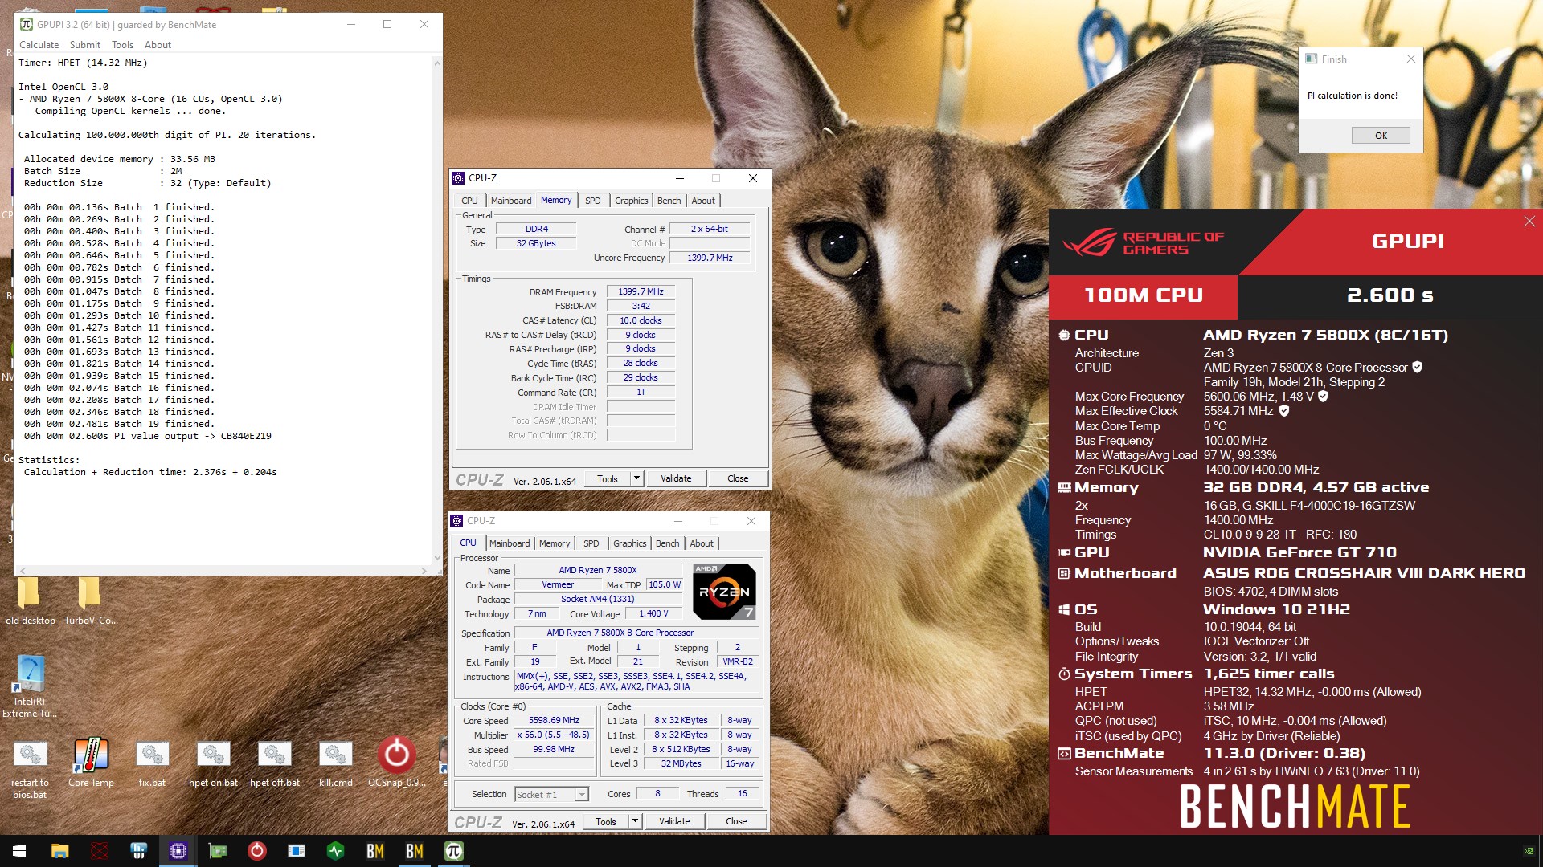Click the Ryzen 7 logo in CPU-Z
This screenshot has width=1543, height=867.
(x=724, y=592)
